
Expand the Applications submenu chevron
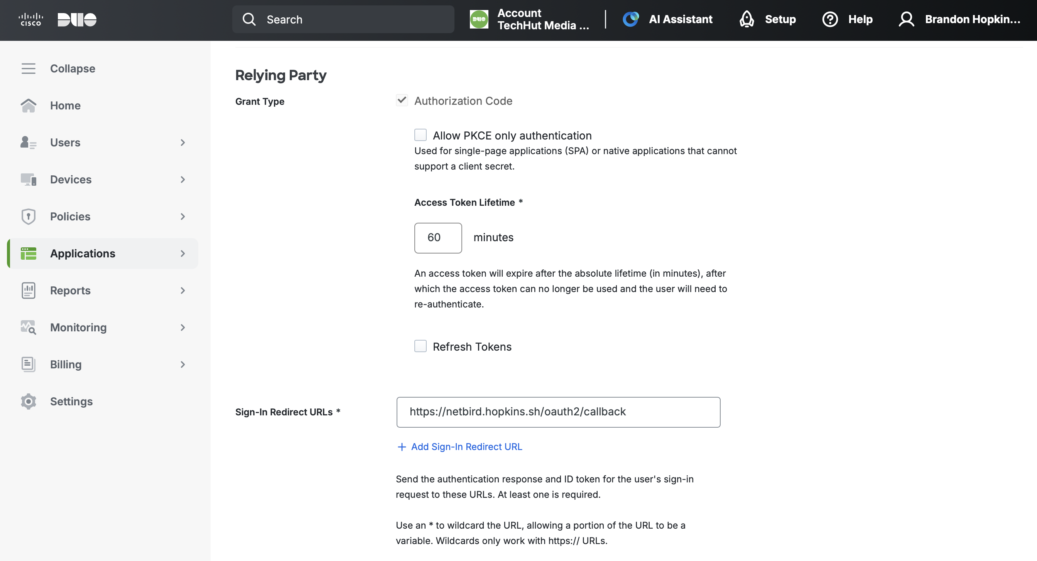[183, 254]
